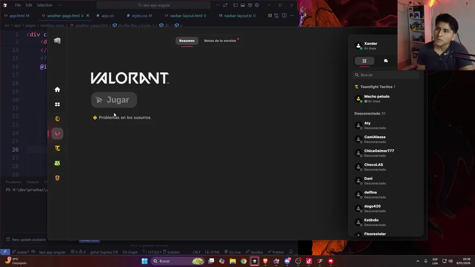
Task: Open errors and warnings count in status bar
Action: (78, 252)
